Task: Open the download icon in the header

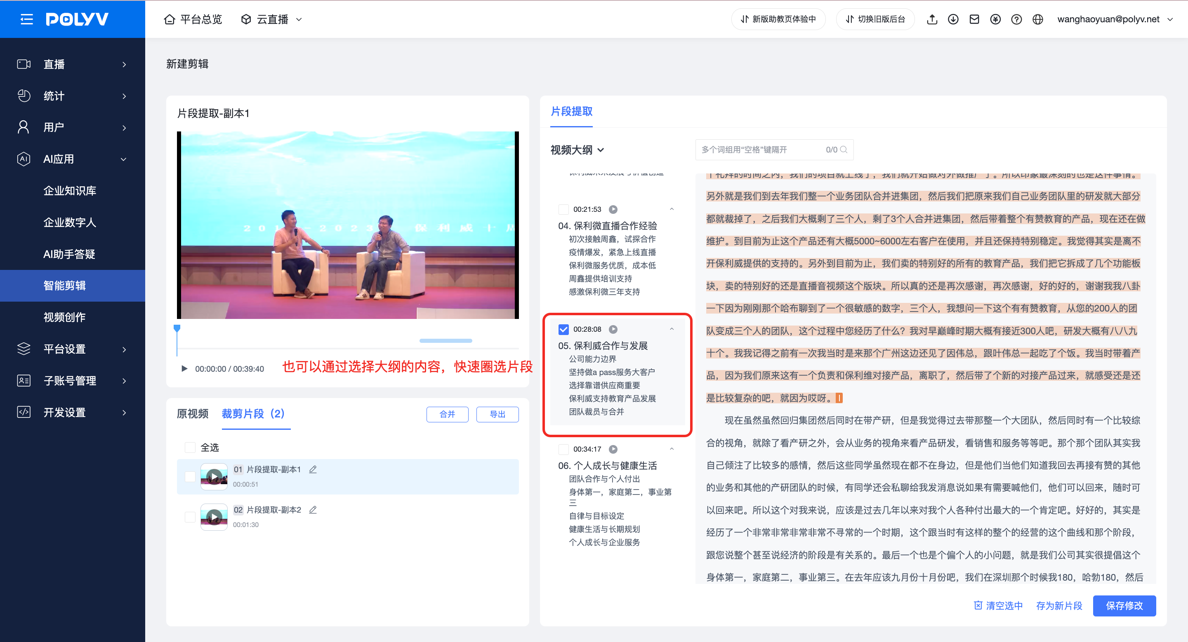Action: coord(953,19)
